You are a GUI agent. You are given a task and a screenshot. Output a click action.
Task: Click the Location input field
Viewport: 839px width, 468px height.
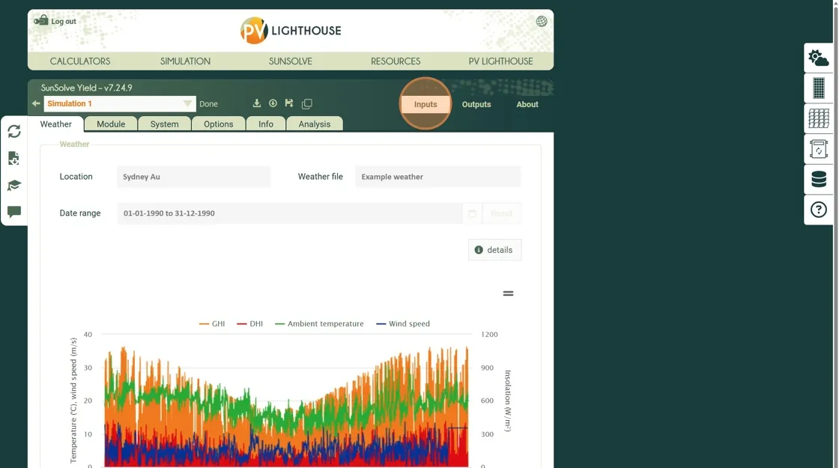[x=193, y=177]
